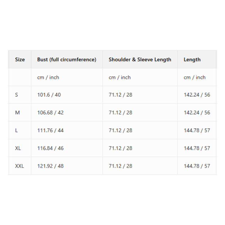Click bust value 106.68 / 42

(50, 112)
